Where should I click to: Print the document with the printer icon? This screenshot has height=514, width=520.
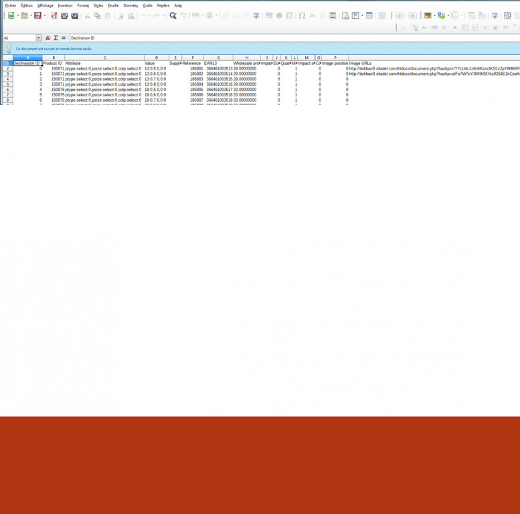[64, 15]
